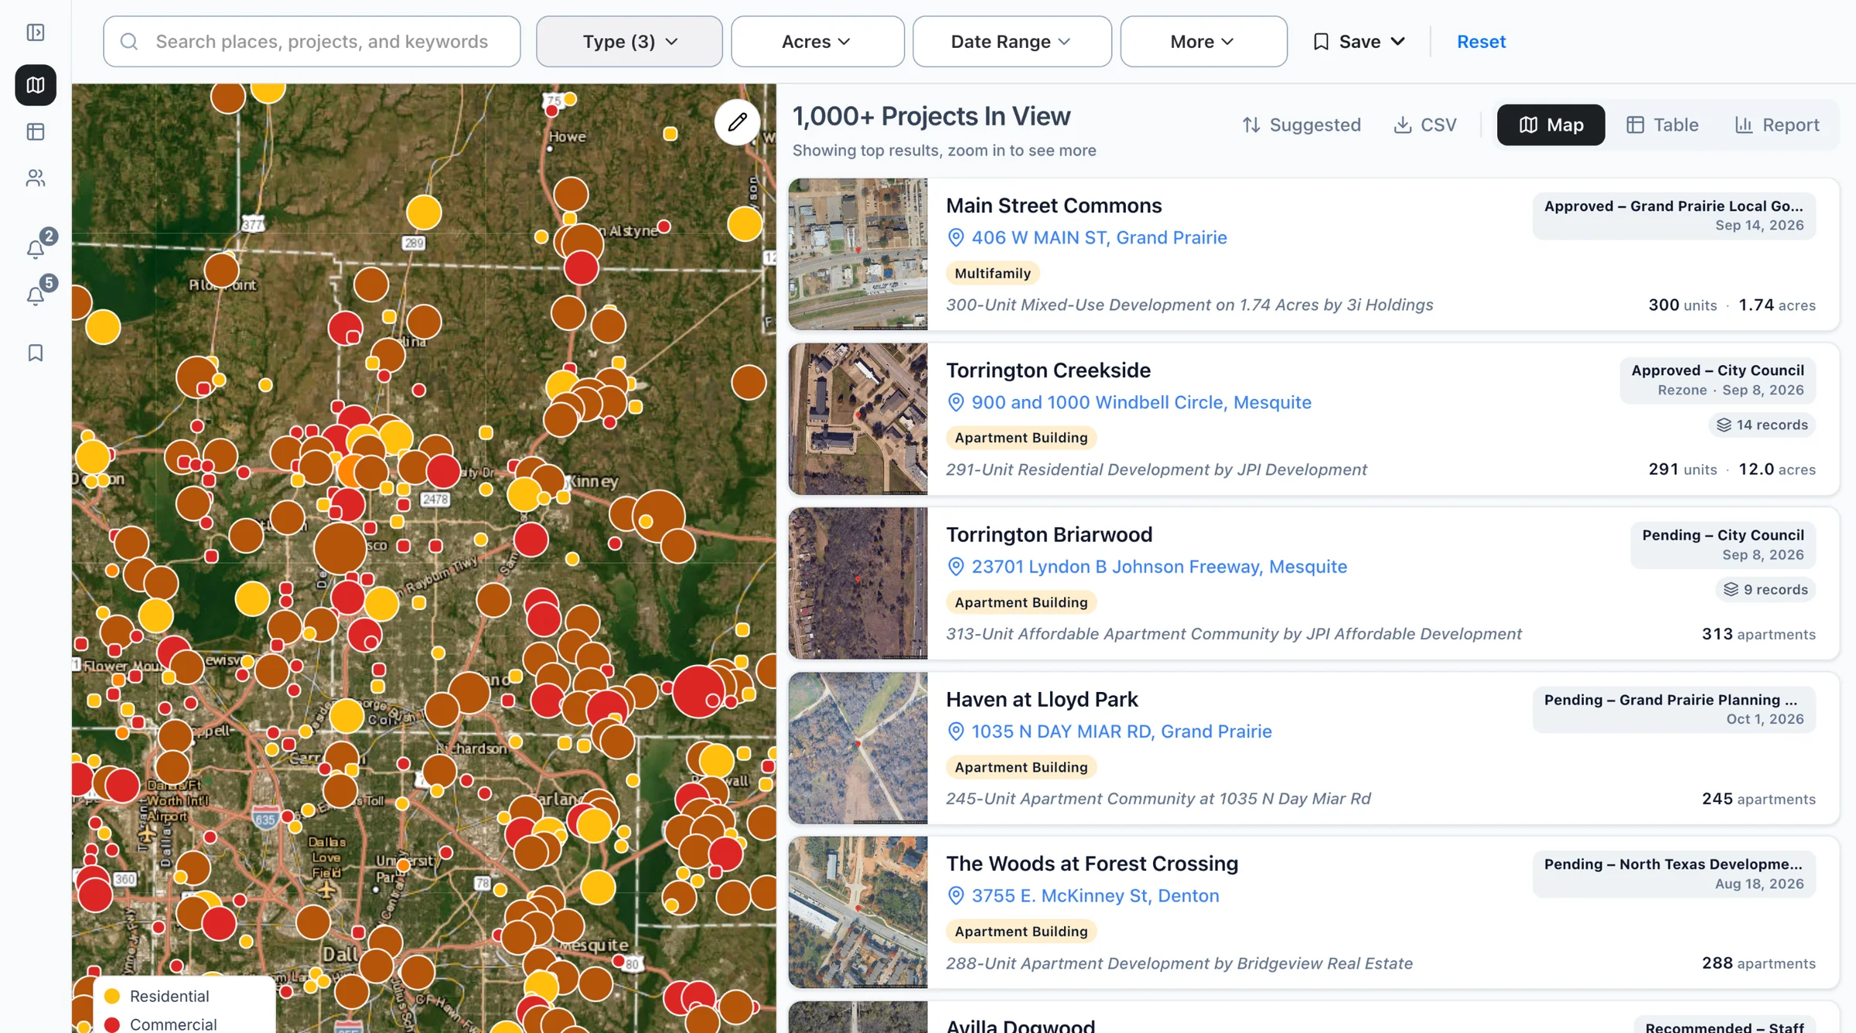
Task: Click the Residential yellow legend swatch
Action: [x=112, y=997]
